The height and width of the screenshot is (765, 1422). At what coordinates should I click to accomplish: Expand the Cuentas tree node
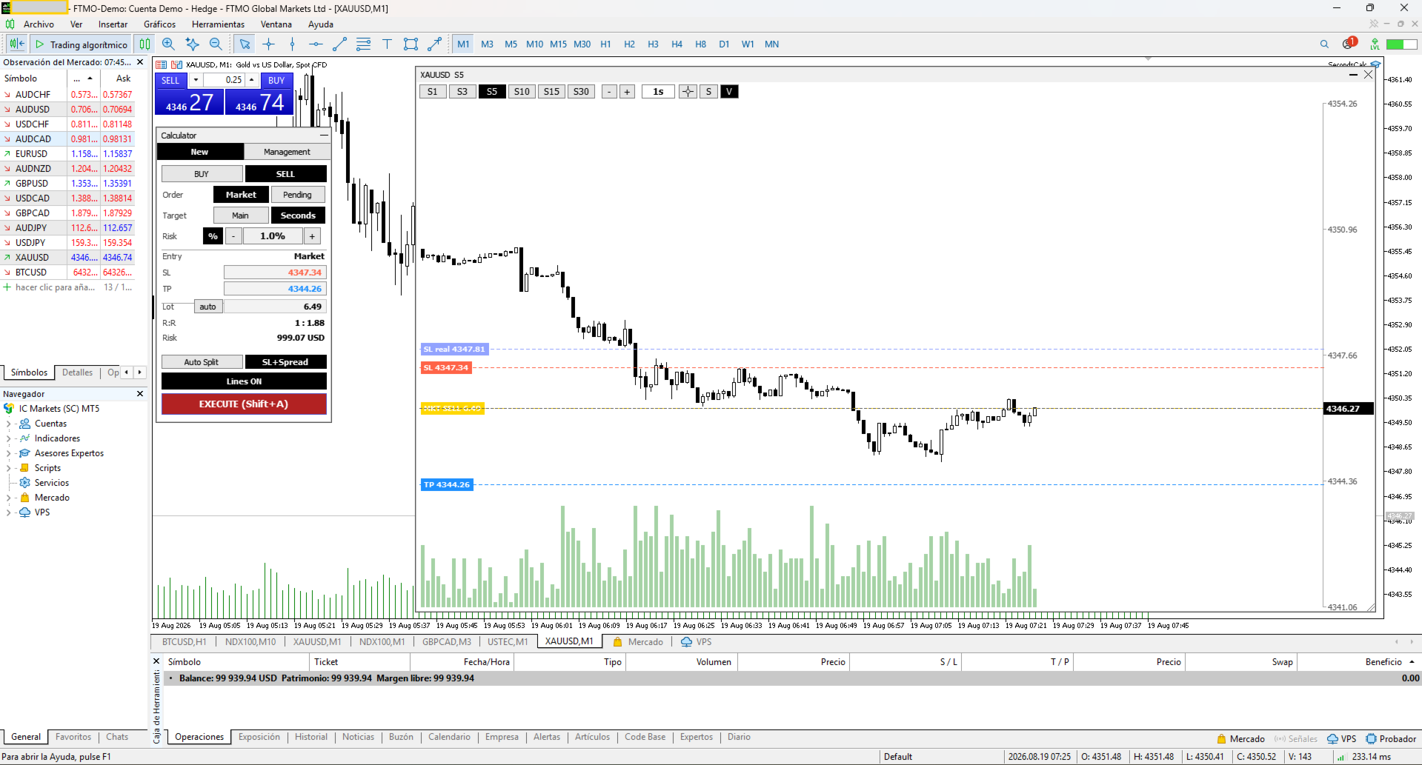tap(8, 424)
